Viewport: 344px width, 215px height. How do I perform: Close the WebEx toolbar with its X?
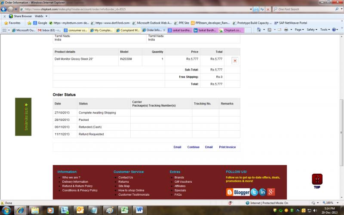(x=5, y=16)
